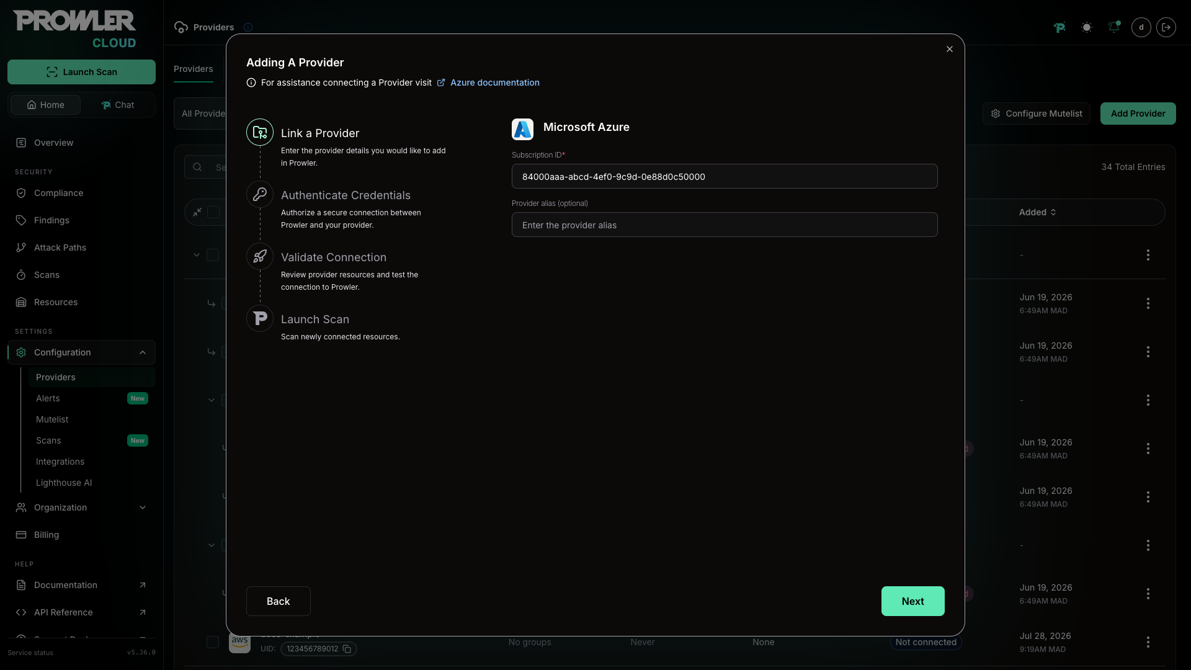Open the user avatar menu
The width and height of the screenshot is (1191, 670).
pyautogui.click(x=1141, y=27)
